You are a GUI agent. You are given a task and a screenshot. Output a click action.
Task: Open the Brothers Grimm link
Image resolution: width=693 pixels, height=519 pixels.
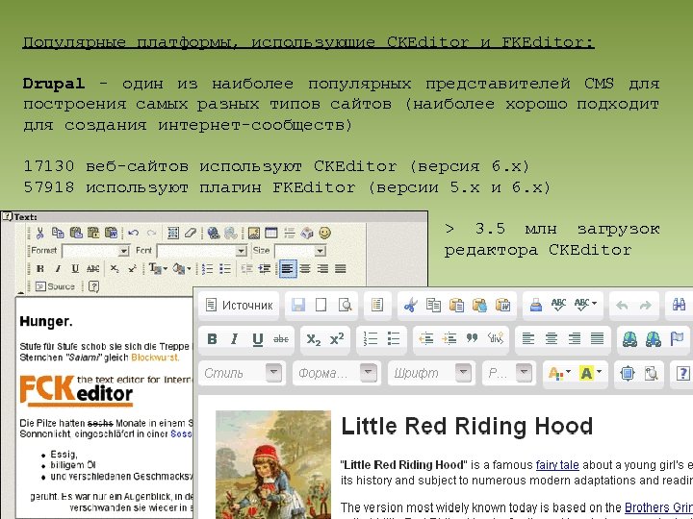coord(658,507)
